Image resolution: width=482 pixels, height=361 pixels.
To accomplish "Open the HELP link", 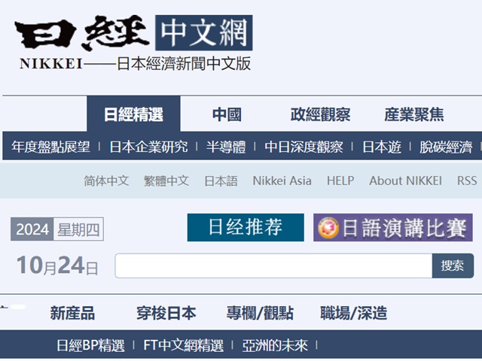I will pyautogui.click(x=340, y=180).
